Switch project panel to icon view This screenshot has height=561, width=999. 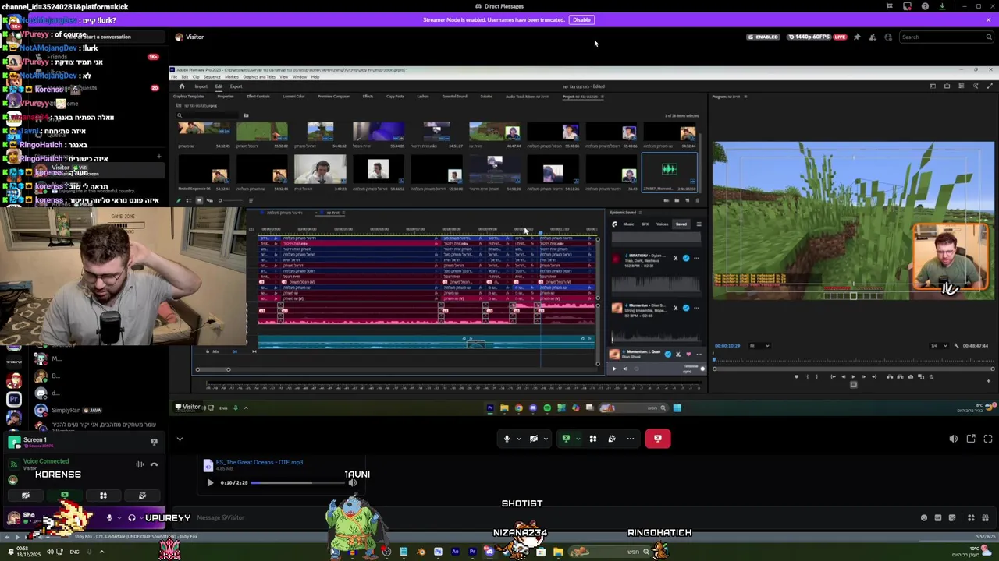tap(199, 201)
